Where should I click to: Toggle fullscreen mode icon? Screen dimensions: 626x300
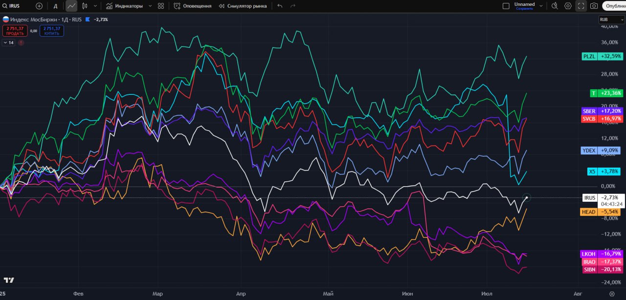[581, 6]
